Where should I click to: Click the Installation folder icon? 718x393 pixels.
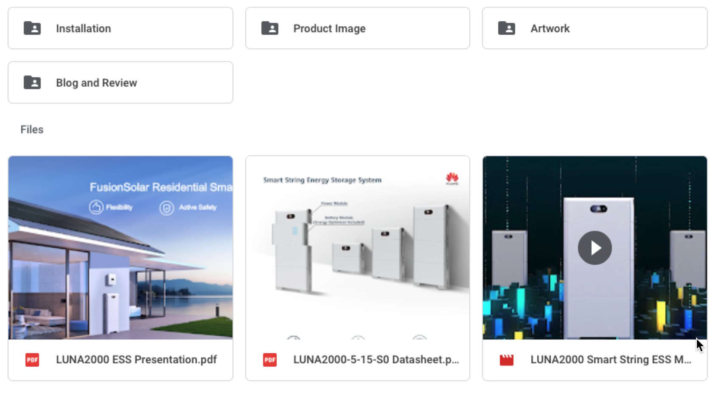(x=32, y=28)
